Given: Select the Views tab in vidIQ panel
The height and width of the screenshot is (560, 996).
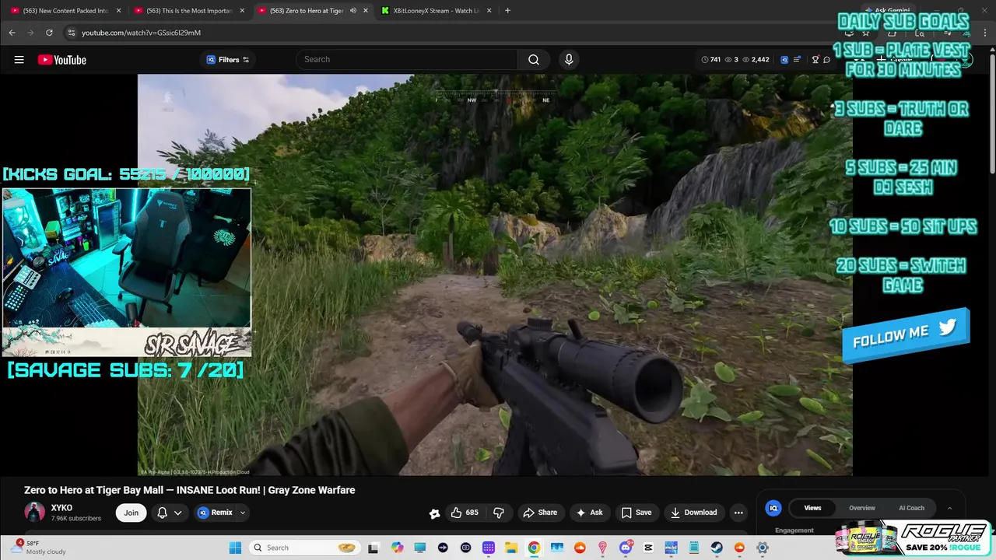Looking at the screenshot, I should point(812,508).
